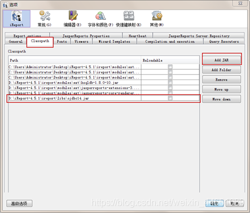Viewport: 250px width, 213px height.
Task: Open the 编辑器 (Editor) options category
Action: point(72,19)
